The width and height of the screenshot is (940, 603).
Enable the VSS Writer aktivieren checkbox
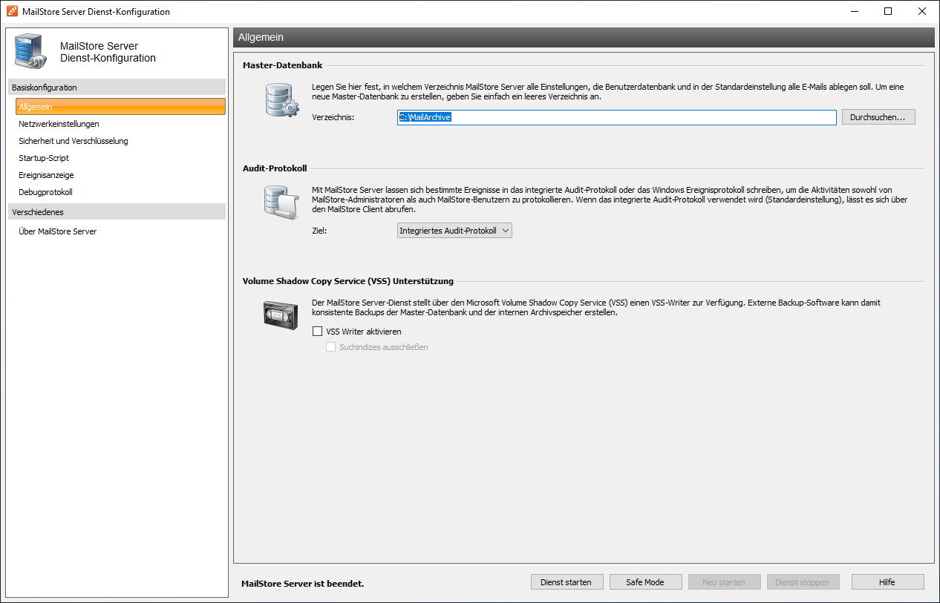point(318,332)
